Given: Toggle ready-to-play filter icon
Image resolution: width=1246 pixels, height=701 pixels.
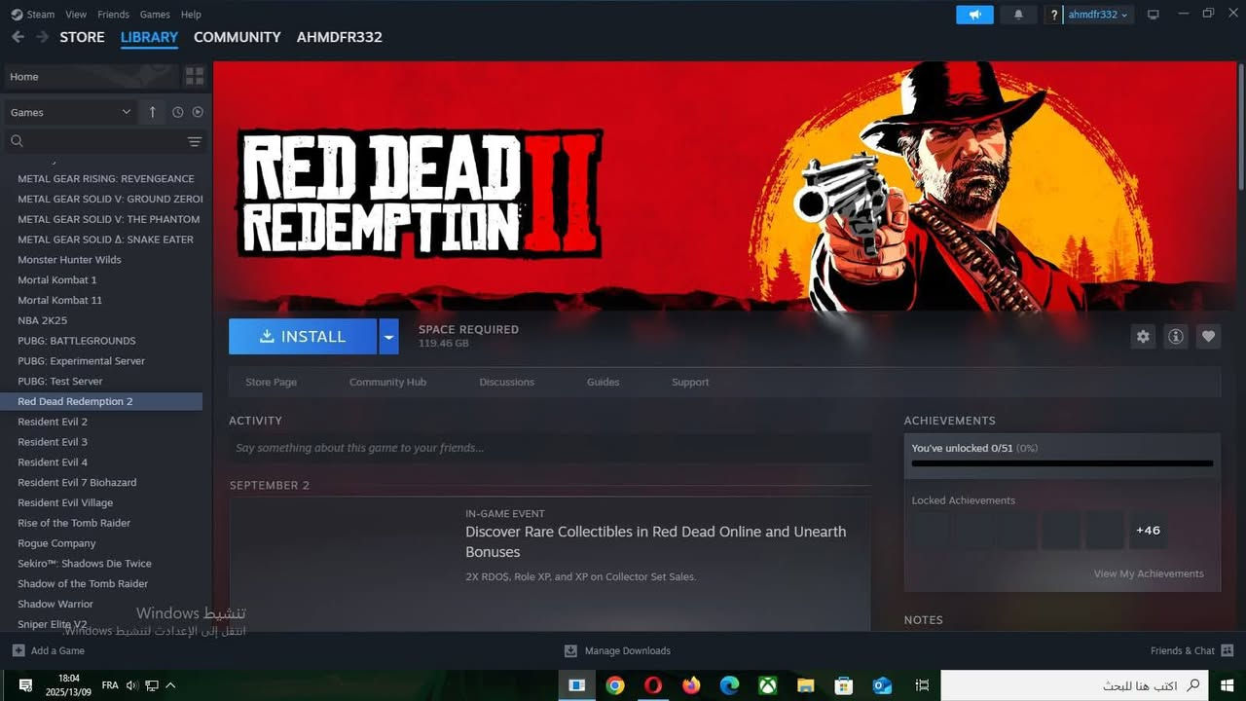Looking at the screenshot, I should point(198,112).
